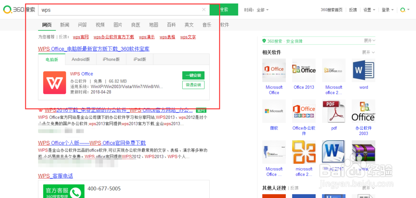
Task: Open WPS Office个人版 result link
Action: pyautogui.click(x=92, y=143)
